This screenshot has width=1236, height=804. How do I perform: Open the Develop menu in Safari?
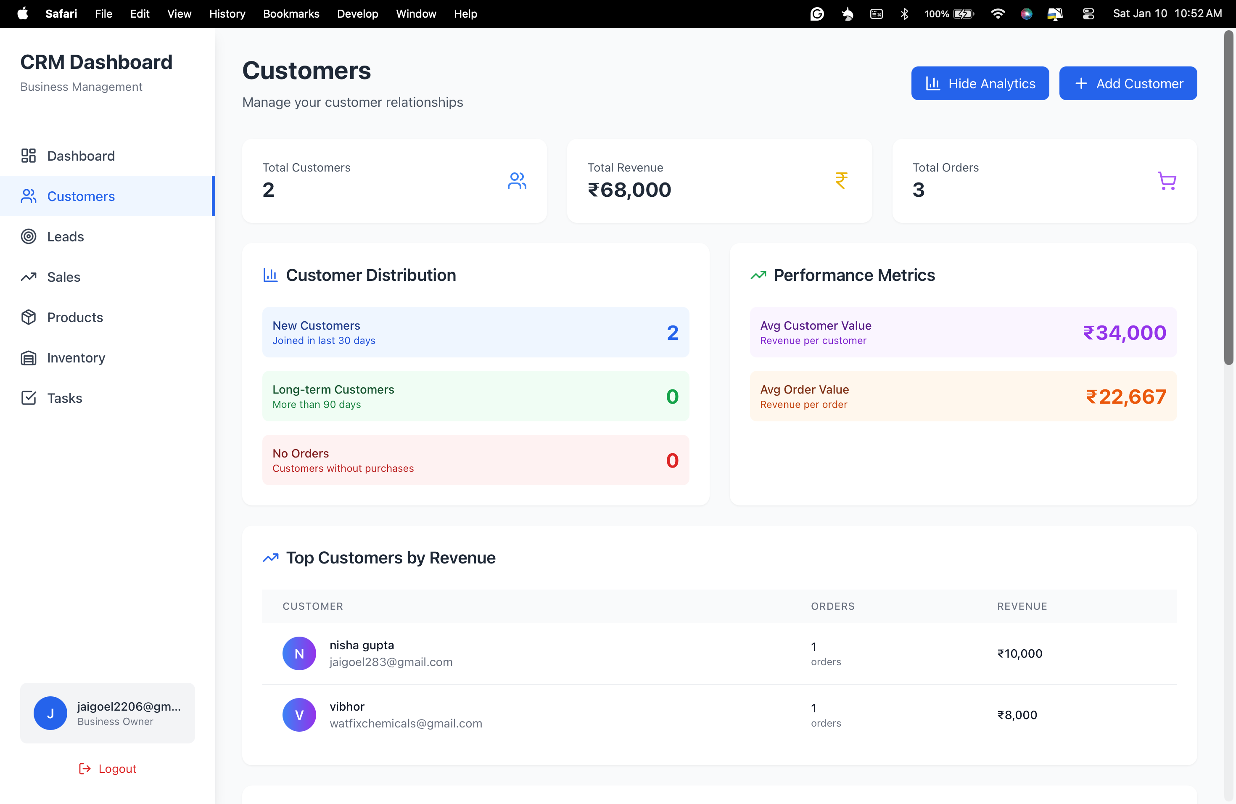click(357, 13)
